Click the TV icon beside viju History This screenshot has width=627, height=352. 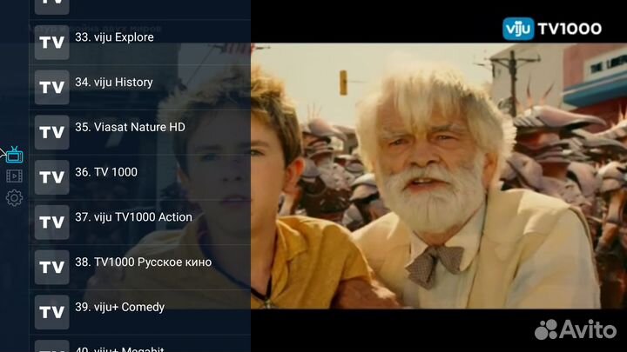pyautogui.click(x=52, y=87)
